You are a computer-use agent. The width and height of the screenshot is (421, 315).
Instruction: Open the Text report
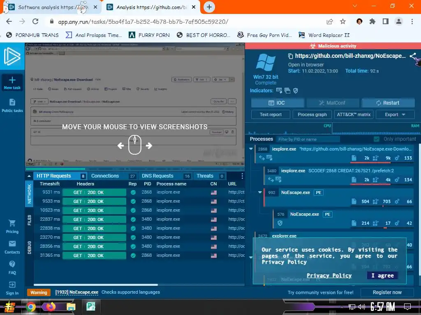(x=271, y=114)
